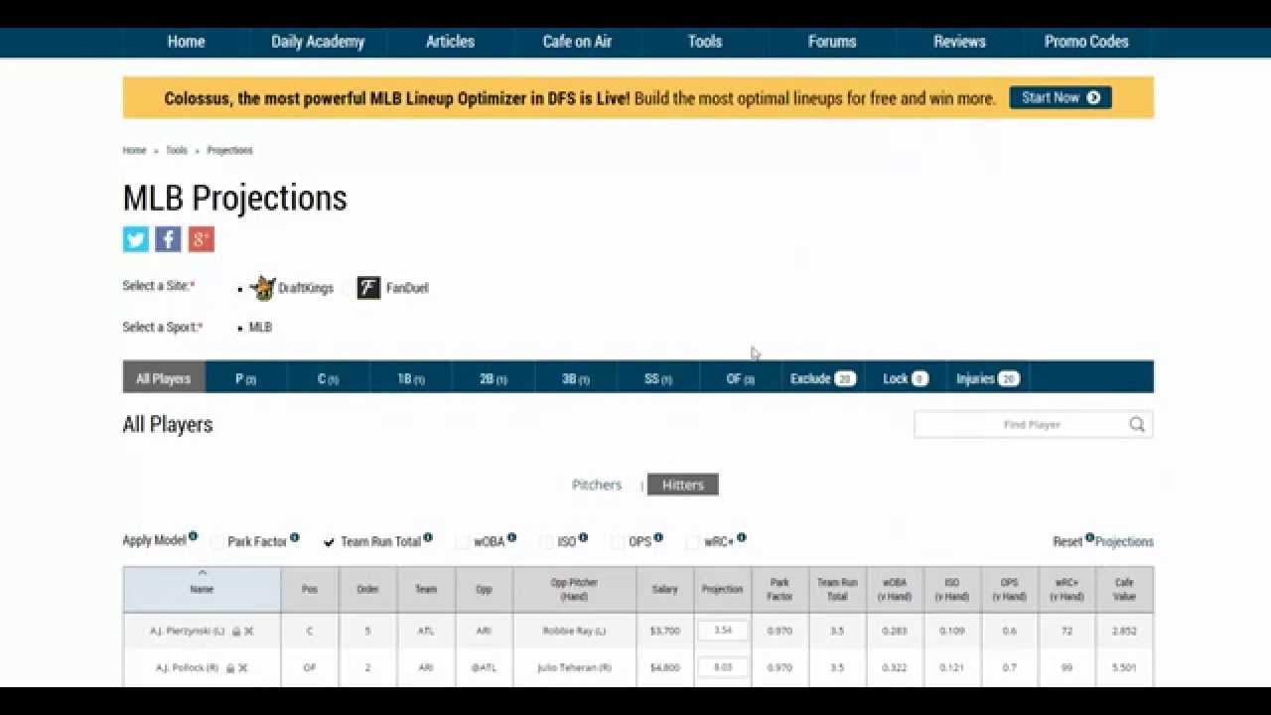The height and width of the screenshot is (715, 1271).
Task: Select the MLB sport radio button
Action: point(240,328)
